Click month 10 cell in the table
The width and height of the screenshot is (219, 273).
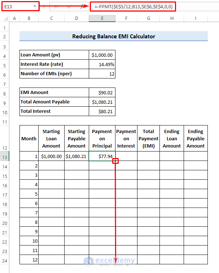29,241
